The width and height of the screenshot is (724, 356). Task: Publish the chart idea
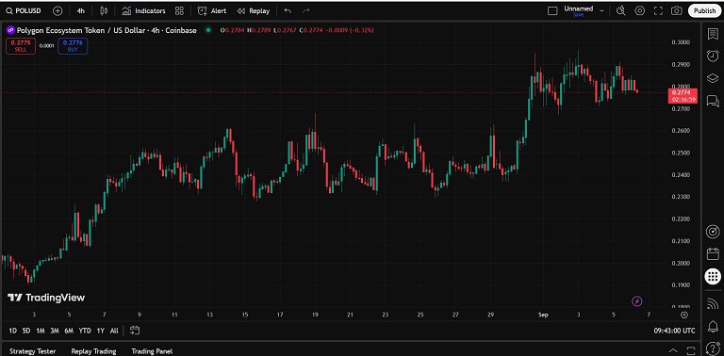click(x=704, y=10)
